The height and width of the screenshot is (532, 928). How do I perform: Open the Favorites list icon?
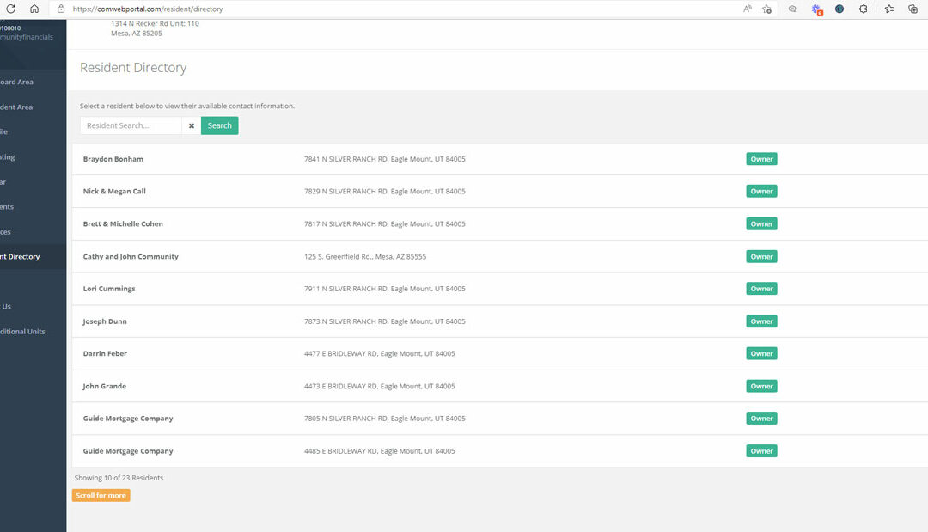coord(889,9)
